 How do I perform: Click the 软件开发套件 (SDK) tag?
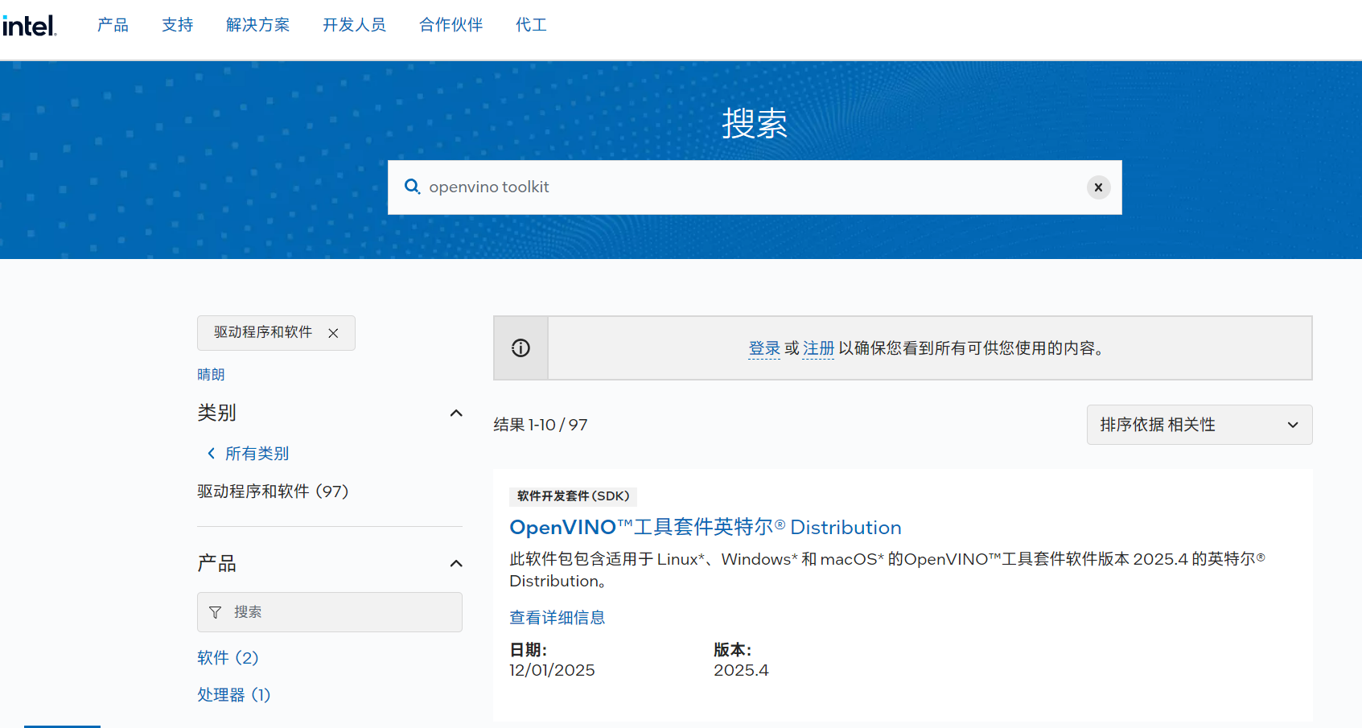coord(573,496)
